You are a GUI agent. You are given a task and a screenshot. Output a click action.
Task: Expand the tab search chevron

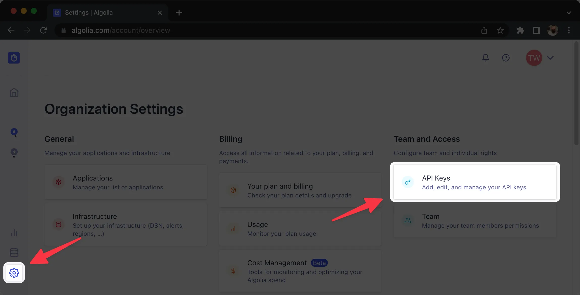point(569,13)
